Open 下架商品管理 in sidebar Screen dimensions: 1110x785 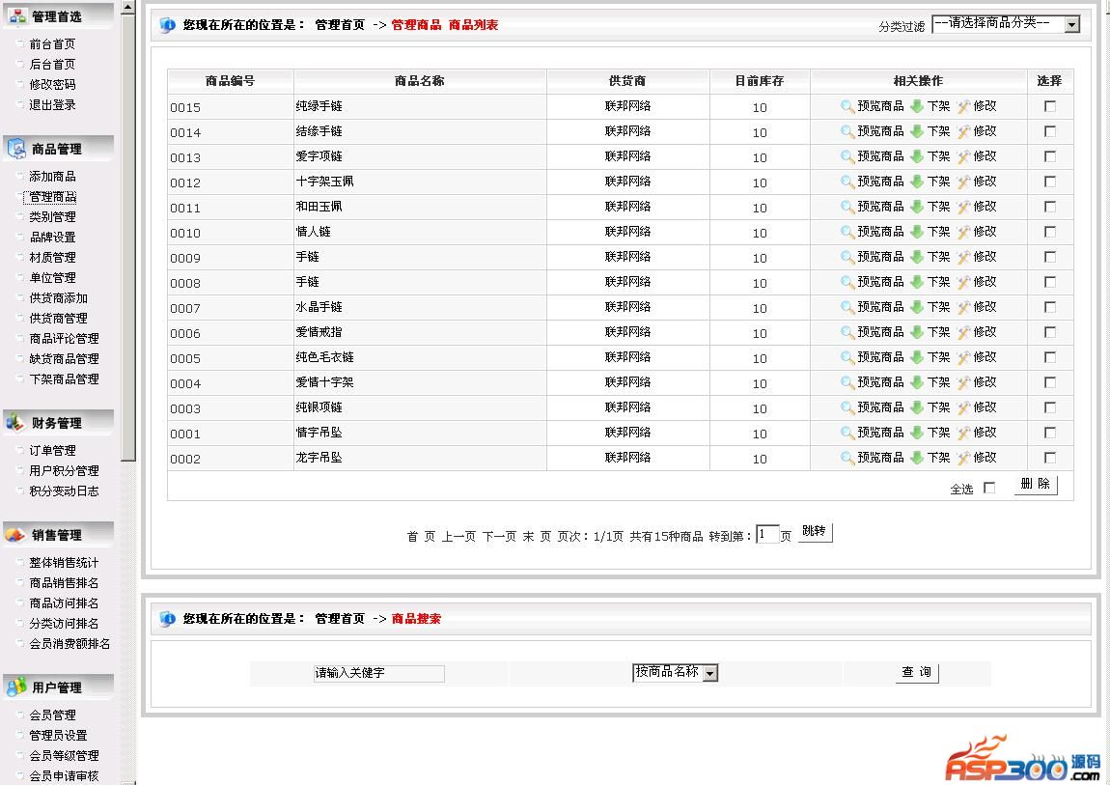64,379
